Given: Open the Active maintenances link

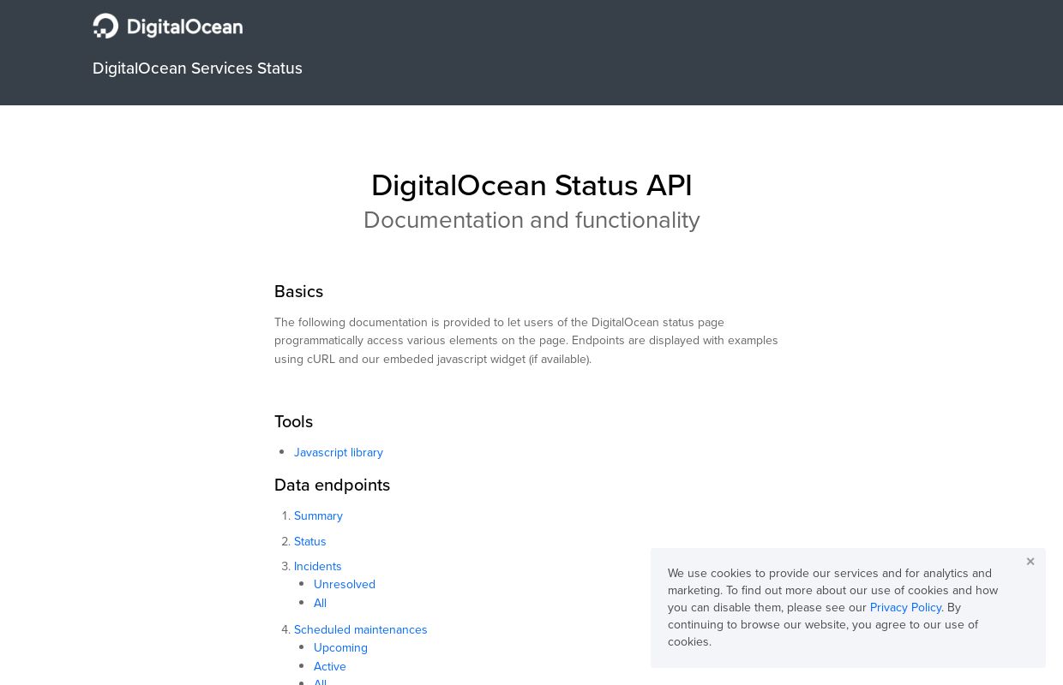Looking at the screenshot, I should 330,666.
